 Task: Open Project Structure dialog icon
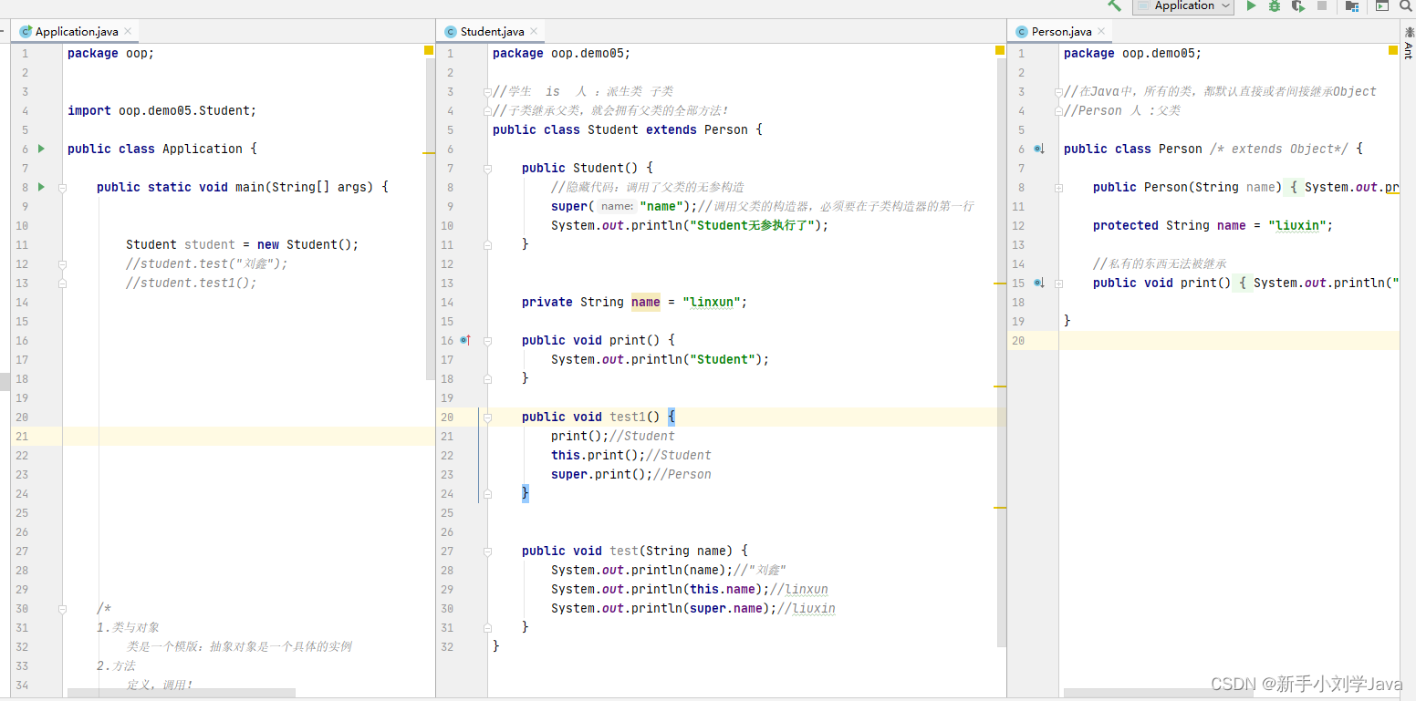pos(1352,6)
